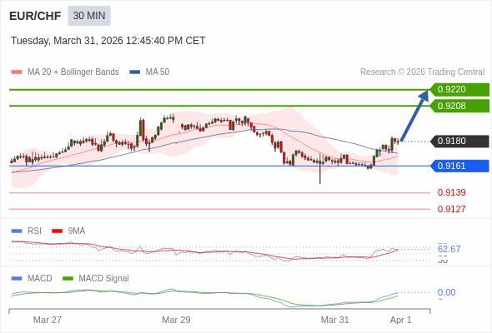The image size is (492, 333).
Task: Click the timestamp reading Tuesday, March 31, 2026
Action: 108,41
